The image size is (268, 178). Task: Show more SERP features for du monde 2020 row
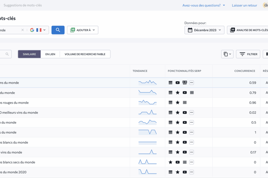tap(192, 172)
